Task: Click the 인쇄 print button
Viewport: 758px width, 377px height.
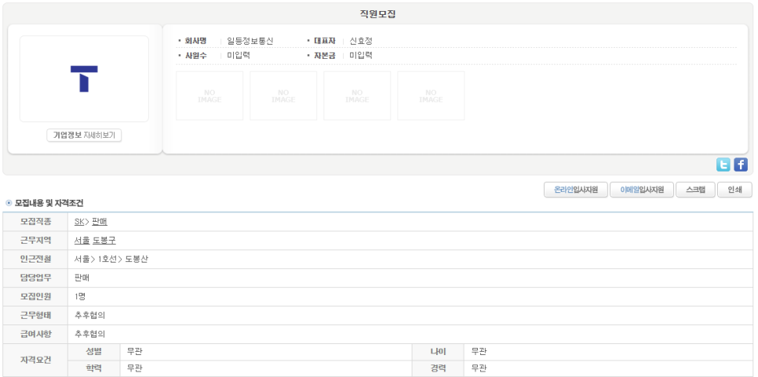Action: 734,190
